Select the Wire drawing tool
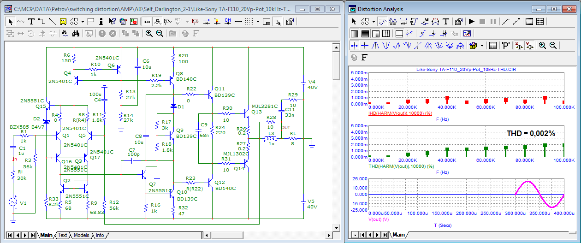Image resolution: width=581 pixels, height=243 pixels. coord(41,21)
